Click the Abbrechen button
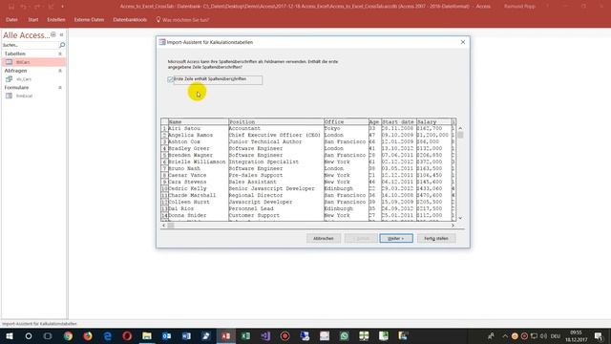The image size is (611, 344). (324, 238)
